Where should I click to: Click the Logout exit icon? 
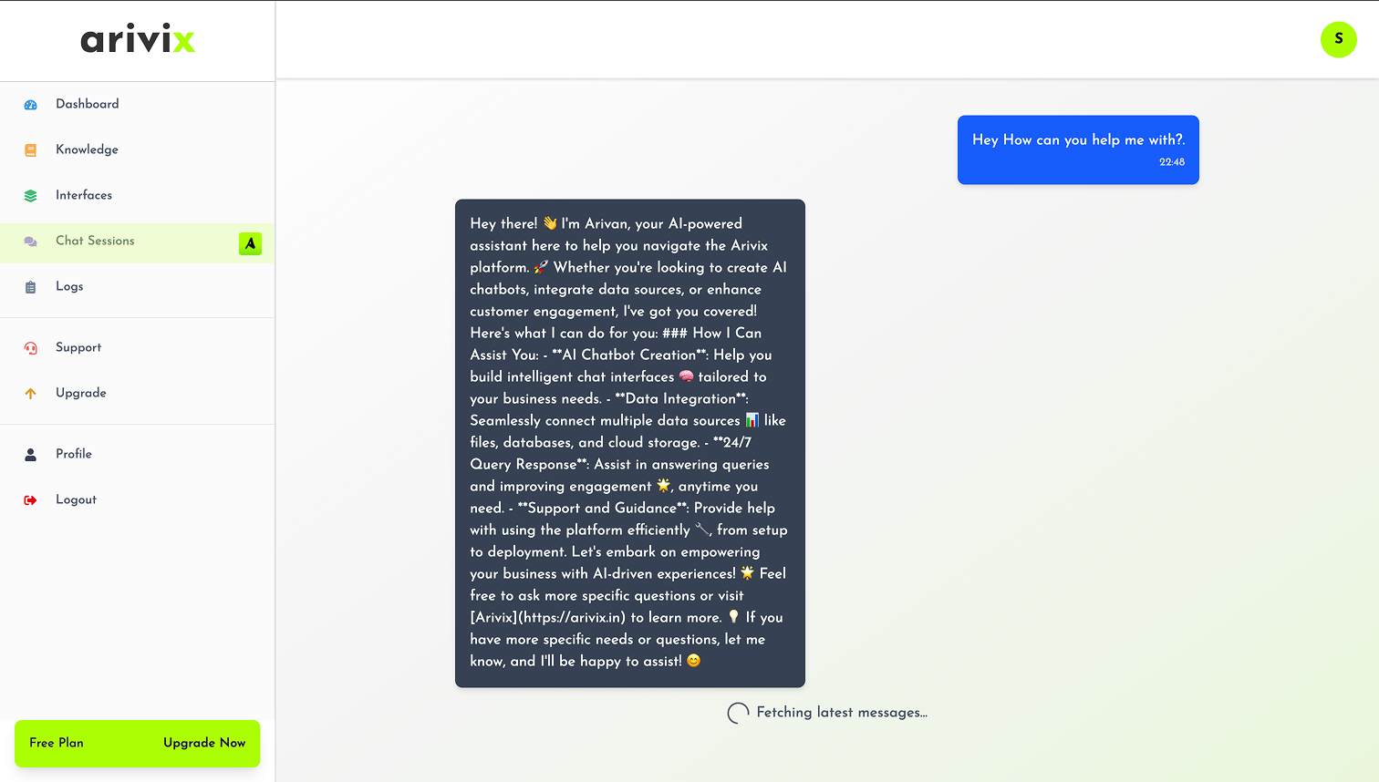[30, 500]
